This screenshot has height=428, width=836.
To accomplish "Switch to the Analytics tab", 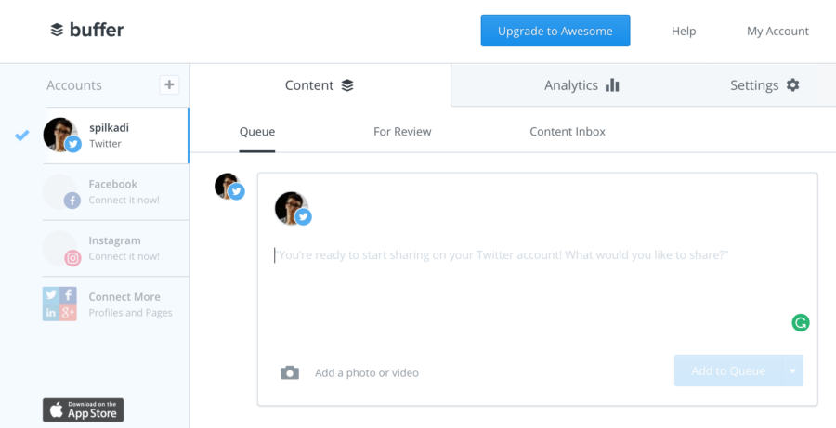I will [581, 85].
